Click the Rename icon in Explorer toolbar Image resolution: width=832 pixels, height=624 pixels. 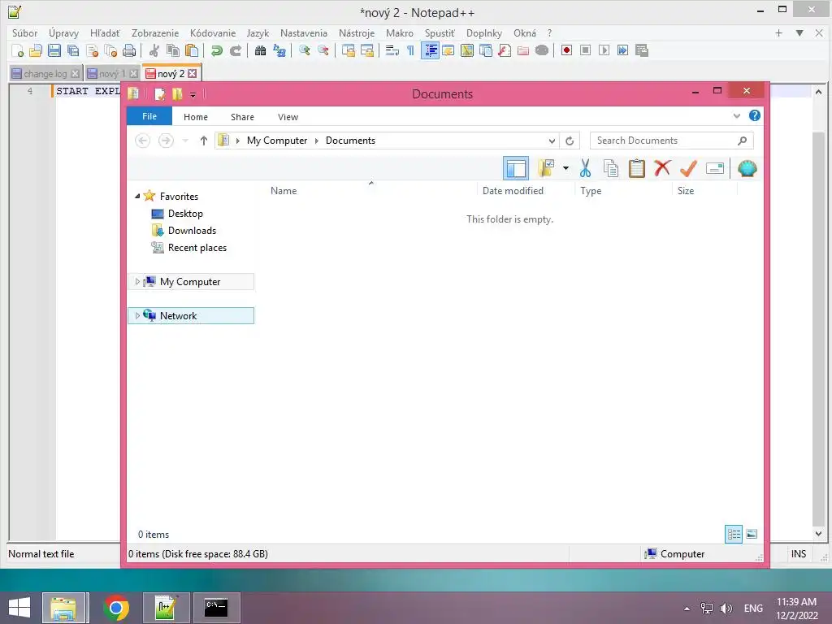click(x=715, y=169)
